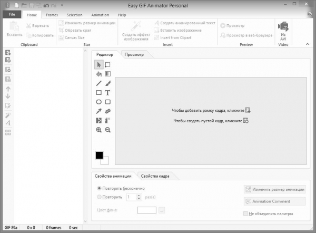Open the Свойства кадра tab

coord(155,176)
